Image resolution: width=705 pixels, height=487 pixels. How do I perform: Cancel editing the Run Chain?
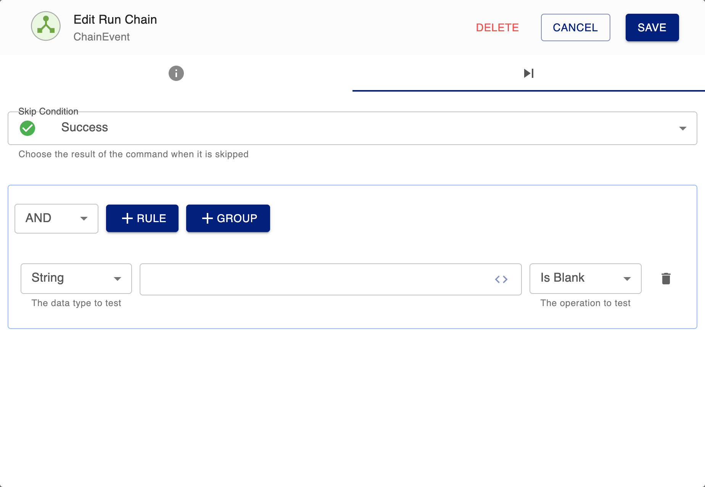(575, 27)
